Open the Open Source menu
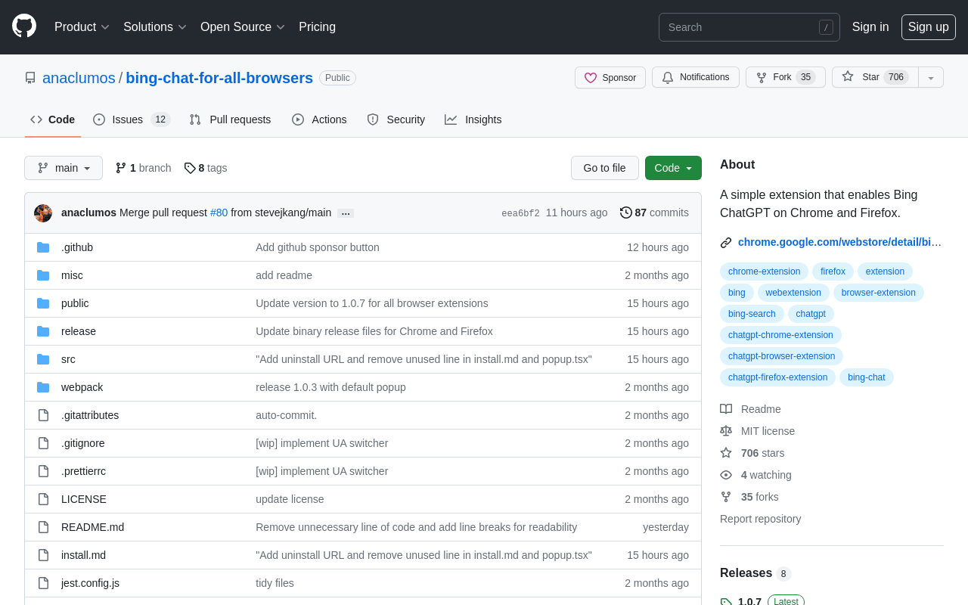This screenshot has width=968, height=605. click(243, 27)
